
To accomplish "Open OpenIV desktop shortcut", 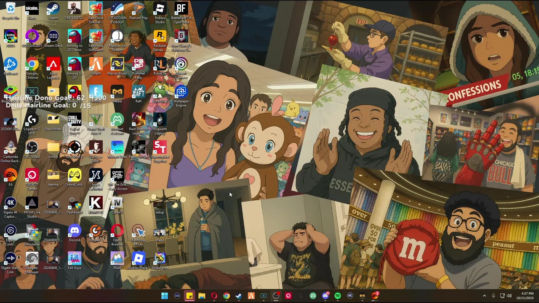I will 117,205.
